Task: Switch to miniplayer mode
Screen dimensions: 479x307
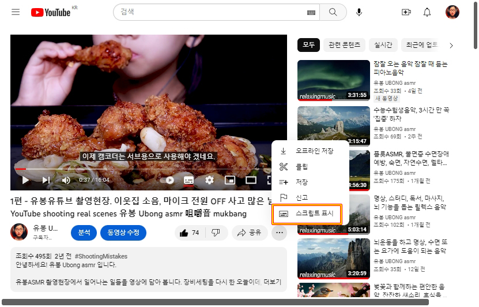Action: click(230, 180)
